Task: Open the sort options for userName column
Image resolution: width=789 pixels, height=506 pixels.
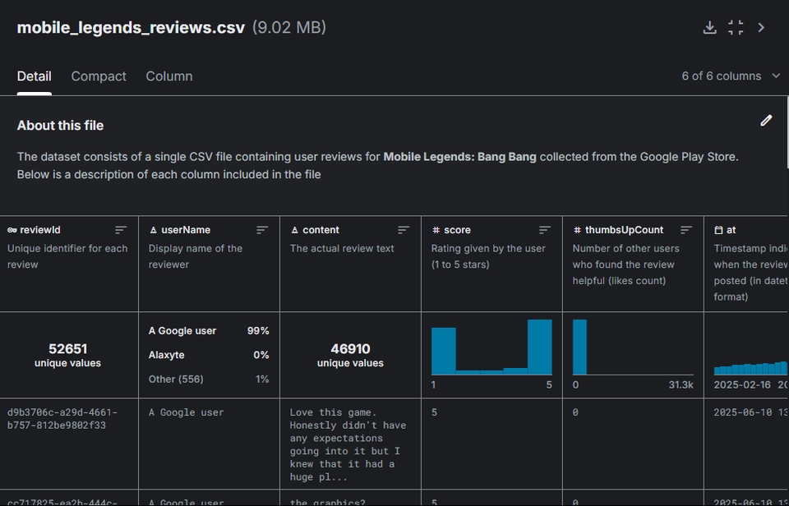Action: click(x=262, y=230)
